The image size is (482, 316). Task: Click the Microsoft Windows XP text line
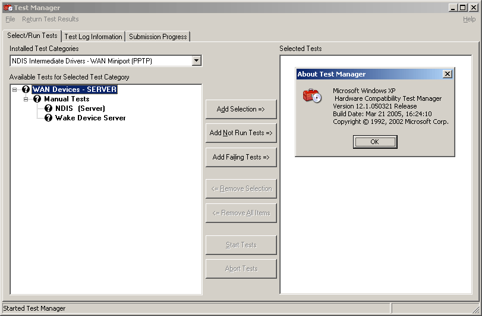pos(364,91)
